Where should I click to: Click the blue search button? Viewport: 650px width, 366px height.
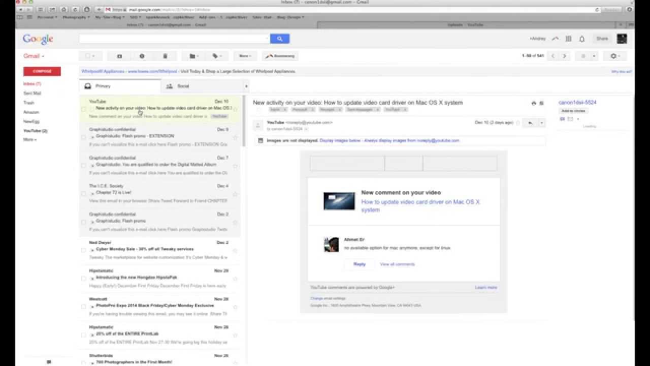[x=280, y=39]
